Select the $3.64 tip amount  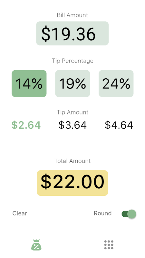pyautogui.click(x=72, y=125)
